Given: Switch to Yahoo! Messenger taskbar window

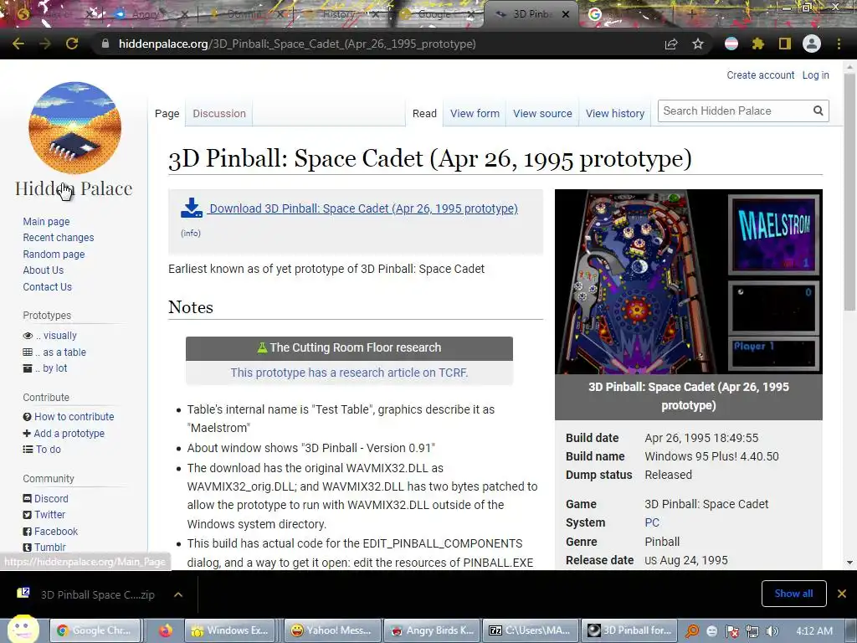Looking at the screenshot, I should [331, 630].
